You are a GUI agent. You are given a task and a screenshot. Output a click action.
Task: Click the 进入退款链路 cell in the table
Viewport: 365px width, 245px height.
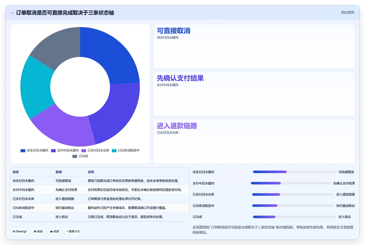coord(65,199)
